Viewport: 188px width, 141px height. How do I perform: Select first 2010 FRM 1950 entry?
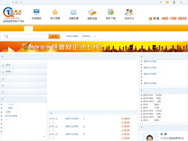(152, 98)
